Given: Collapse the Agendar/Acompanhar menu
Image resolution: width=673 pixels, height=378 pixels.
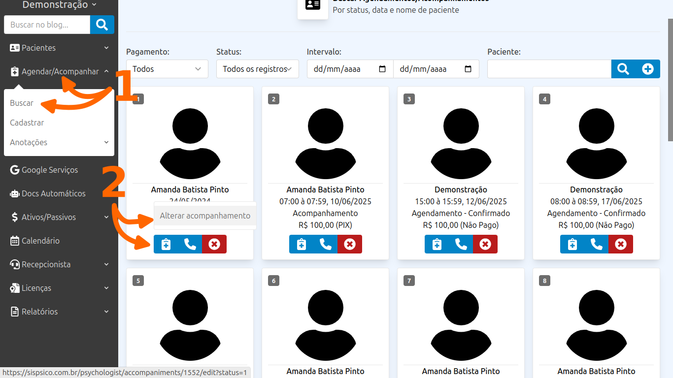Looking at the screenshot, I should tap(59, 71).
